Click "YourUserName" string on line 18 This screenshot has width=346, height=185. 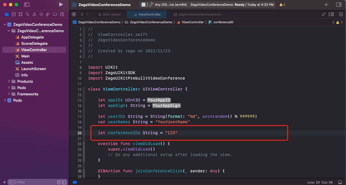pyautogui.click(x=173, y=122)
